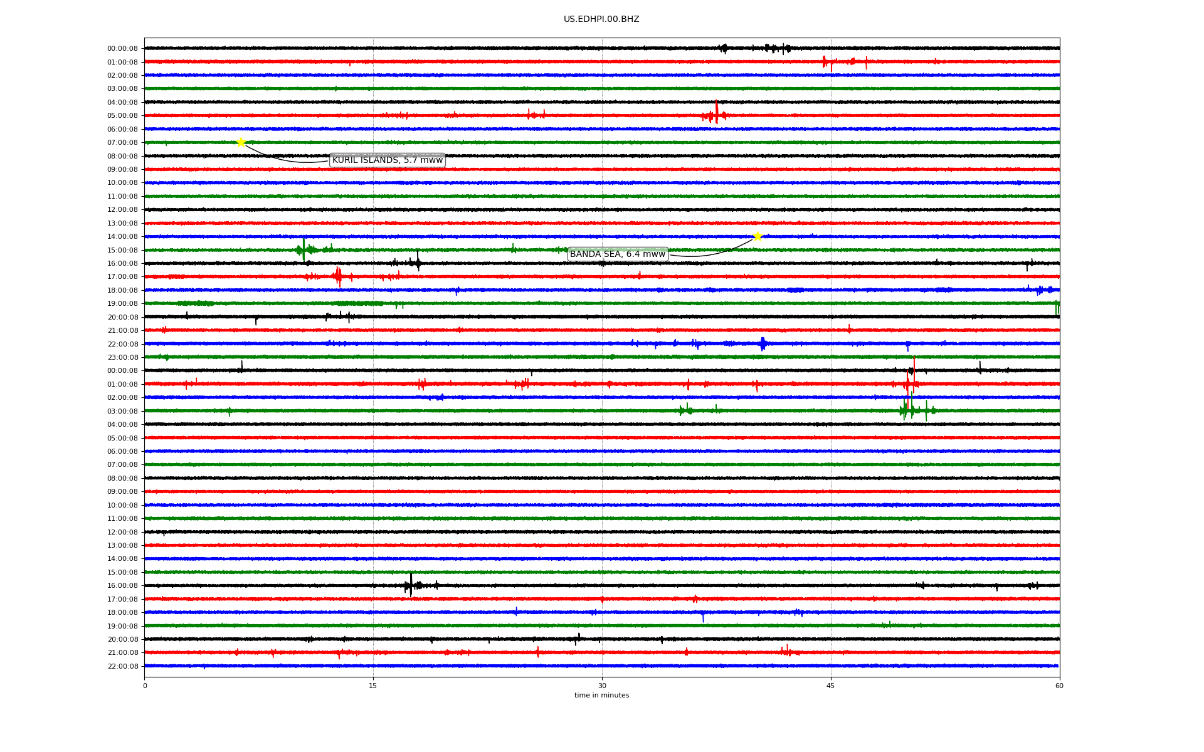Click the BANDA SEA, 6.4 mww label
Screen dimensions: 1204x752
point(617,254)
